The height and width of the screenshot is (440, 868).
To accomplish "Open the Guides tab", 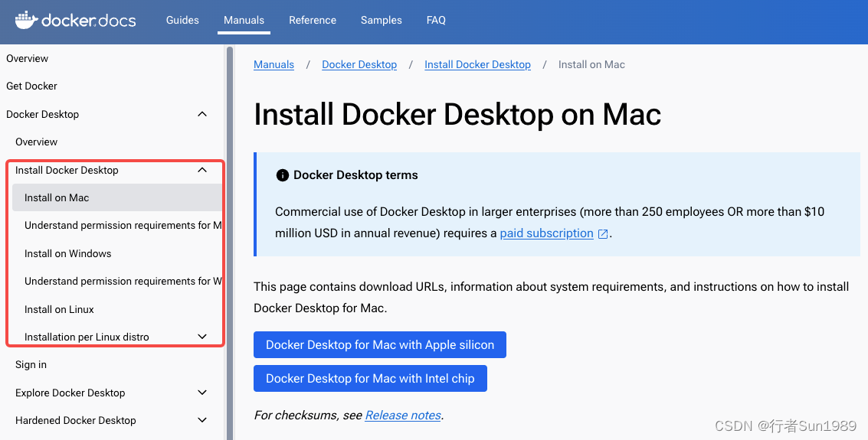I will [182, 20].
